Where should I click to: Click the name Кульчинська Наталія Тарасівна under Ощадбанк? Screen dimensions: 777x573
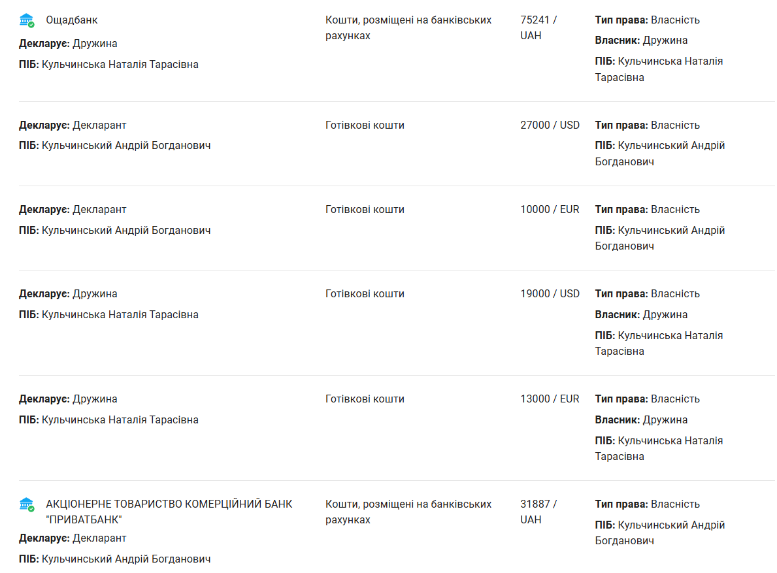tap(120, 65)
